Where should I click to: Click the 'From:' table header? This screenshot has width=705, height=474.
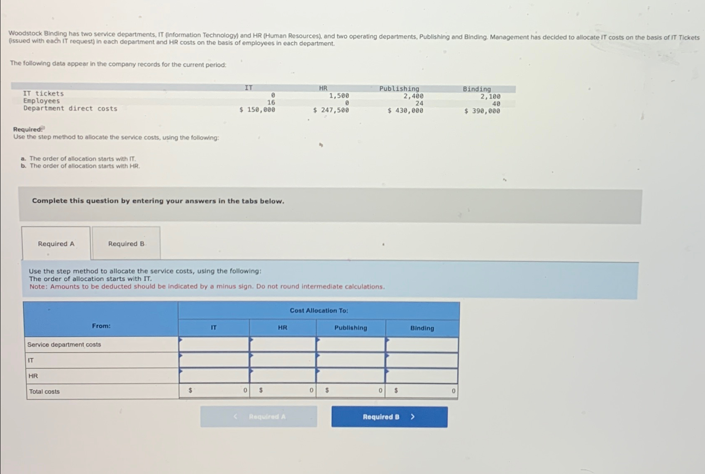pos(101,326)
